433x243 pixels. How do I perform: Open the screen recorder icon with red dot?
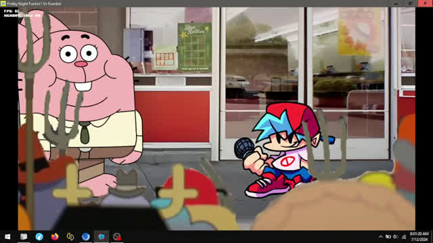pyautogui.click(x=117, y=237)
